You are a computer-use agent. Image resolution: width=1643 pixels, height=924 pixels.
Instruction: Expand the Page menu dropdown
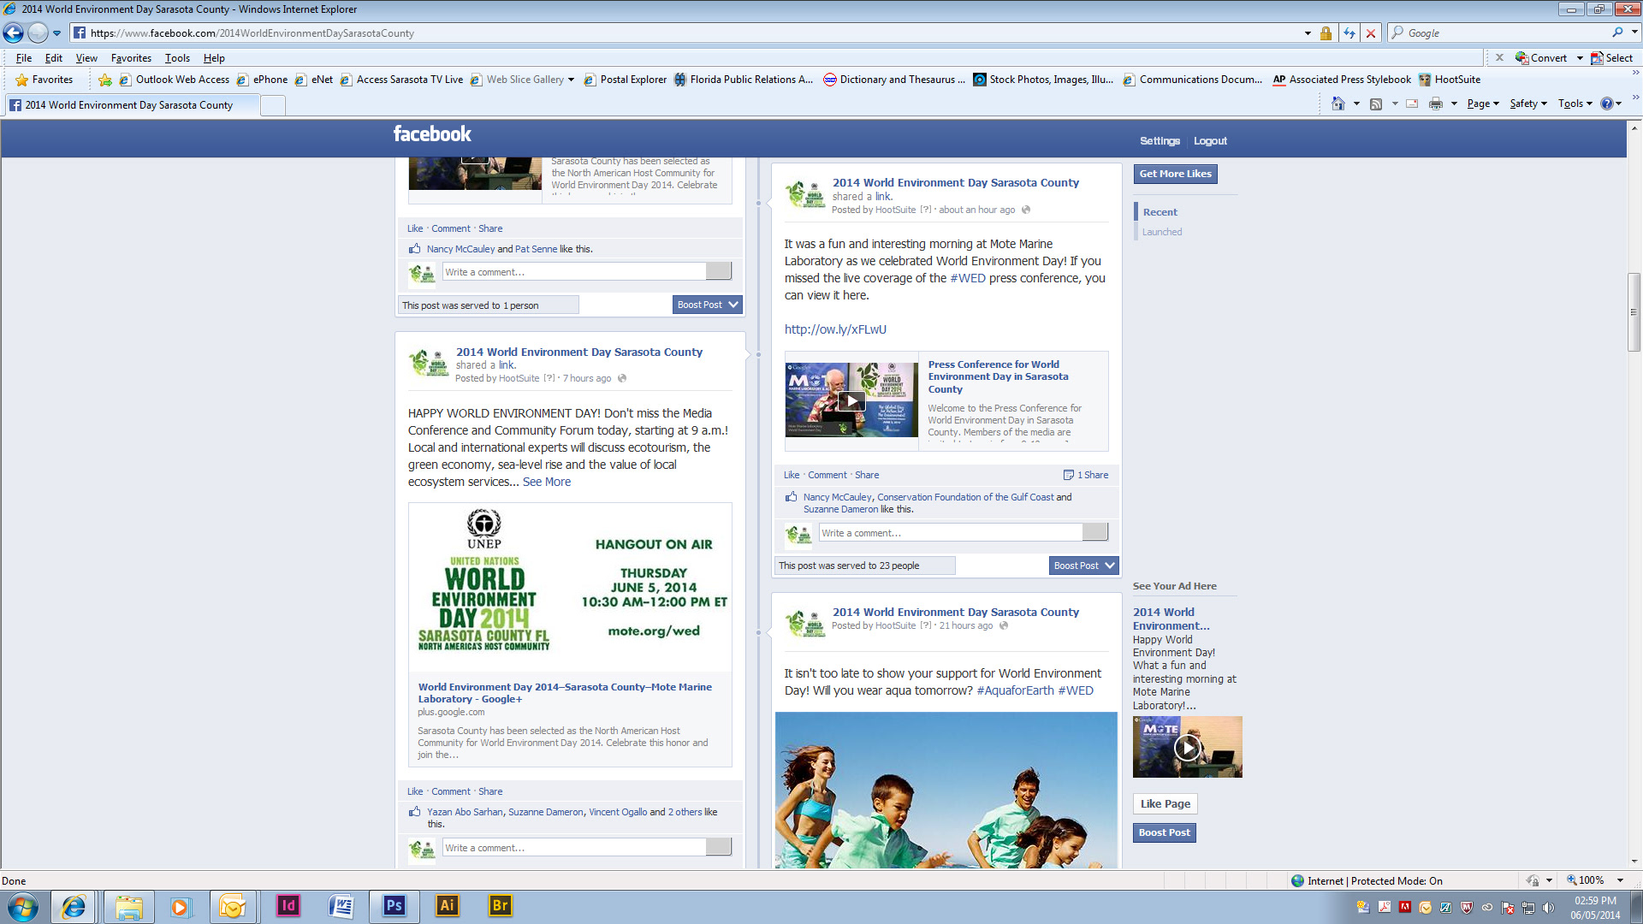pos(1484,104)
